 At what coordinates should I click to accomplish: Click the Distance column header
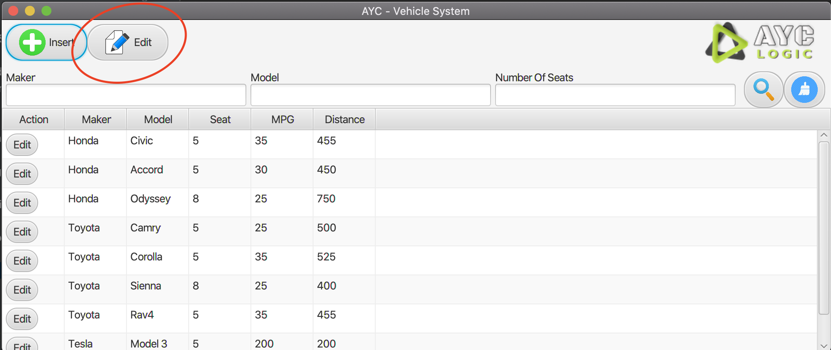coord(344,119)
